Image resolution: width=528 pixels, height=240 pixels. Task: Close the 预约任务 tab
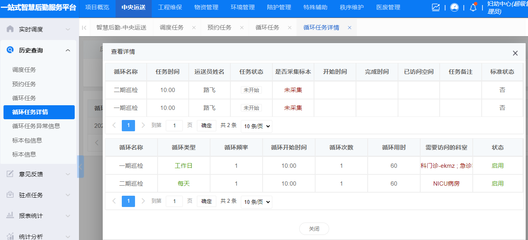click(242, 28)
